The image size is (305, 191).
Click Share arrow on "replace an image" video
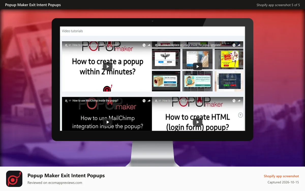[x=239, y=45]
